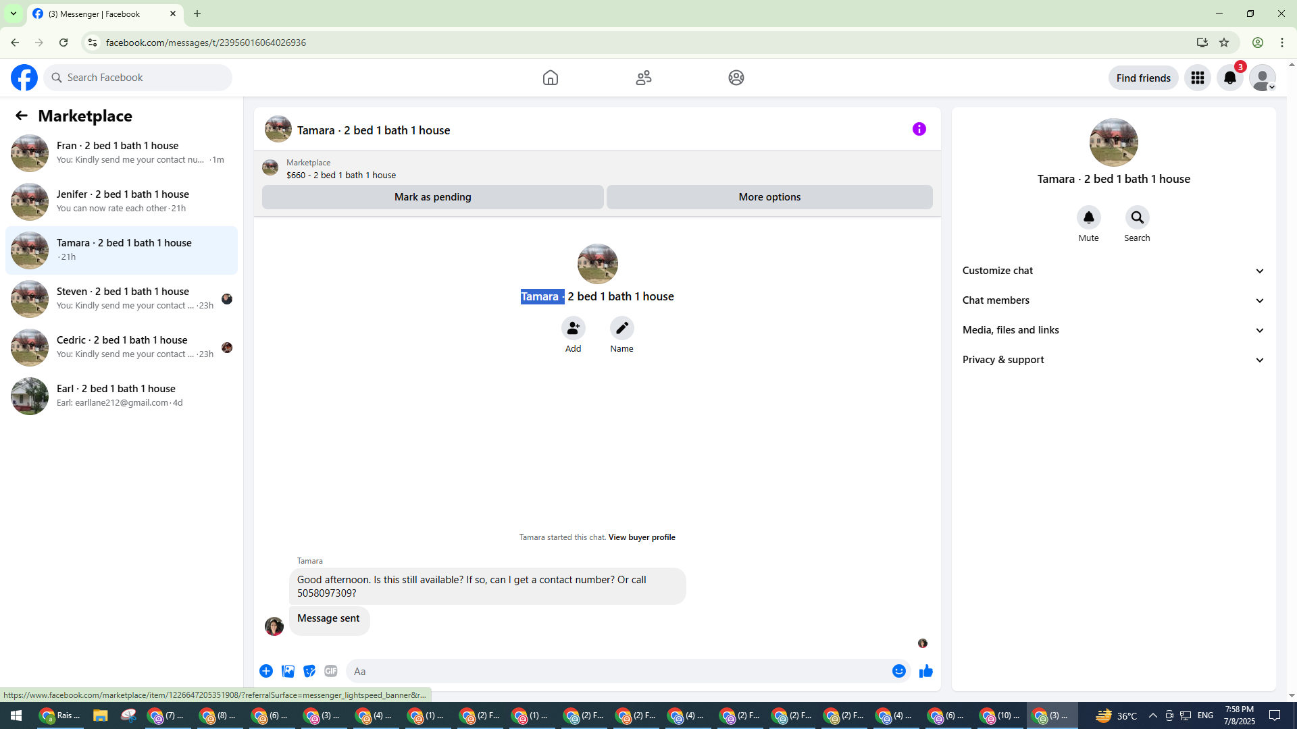Click the Aa message input field
Viewport: 1297px width, 729px height.
(615, 671)
